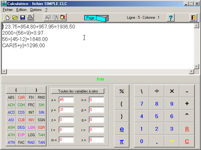Open help with the question mark icon
This screenshot has height=150, width=201.
tap(171, 17)
